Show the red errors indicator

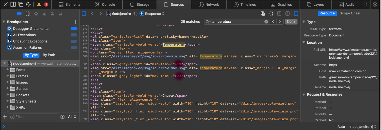(x=46, y=4)
